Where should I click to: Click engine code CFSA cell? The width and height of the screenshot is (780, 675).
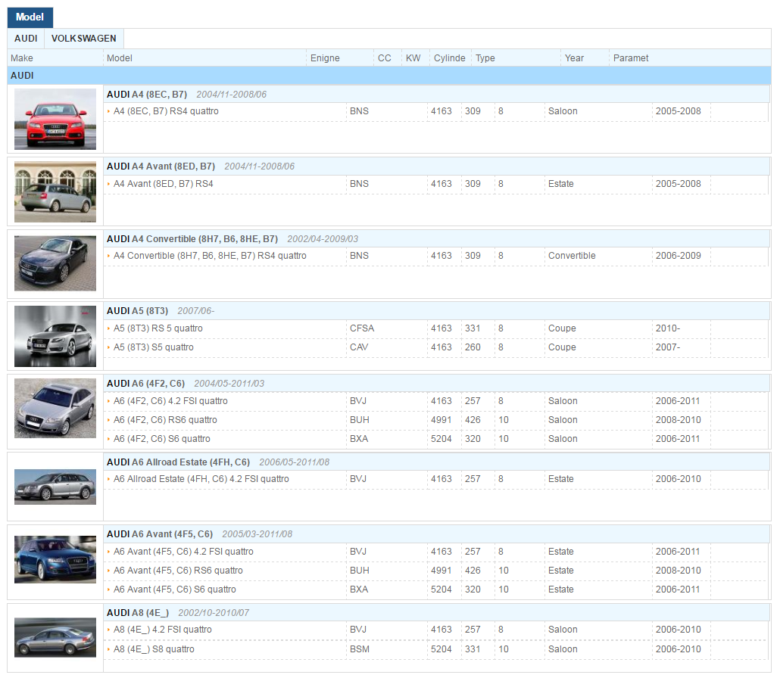tap(362, 328)
